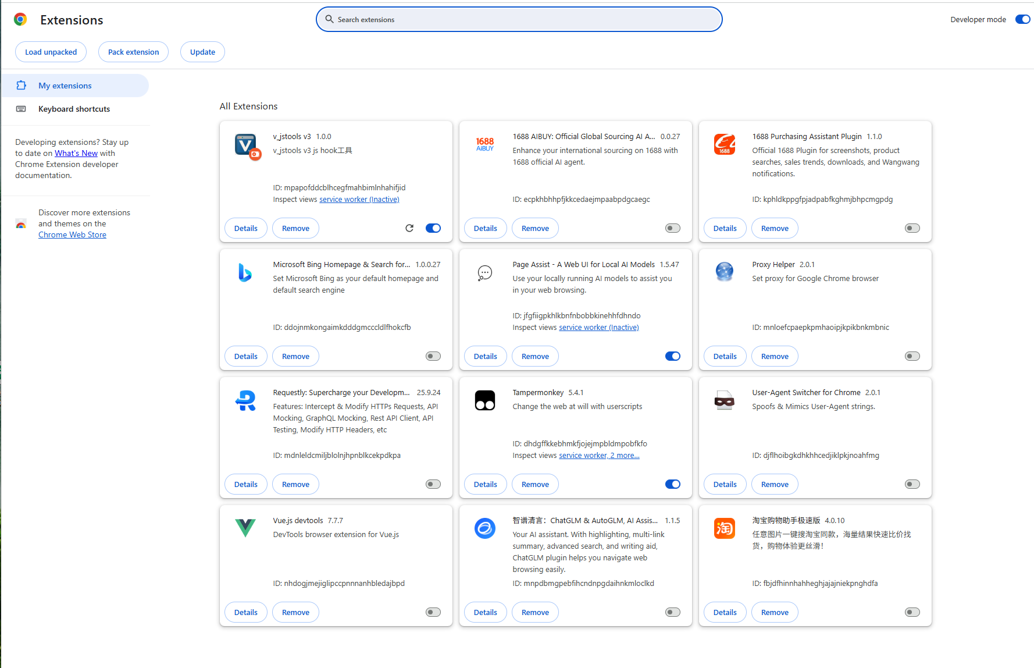
Task: Enable the ChatGLM extension
Action: (673, 612)
